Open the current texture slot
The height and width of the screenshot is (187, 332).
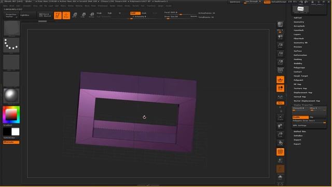click(x=11, y=79)
